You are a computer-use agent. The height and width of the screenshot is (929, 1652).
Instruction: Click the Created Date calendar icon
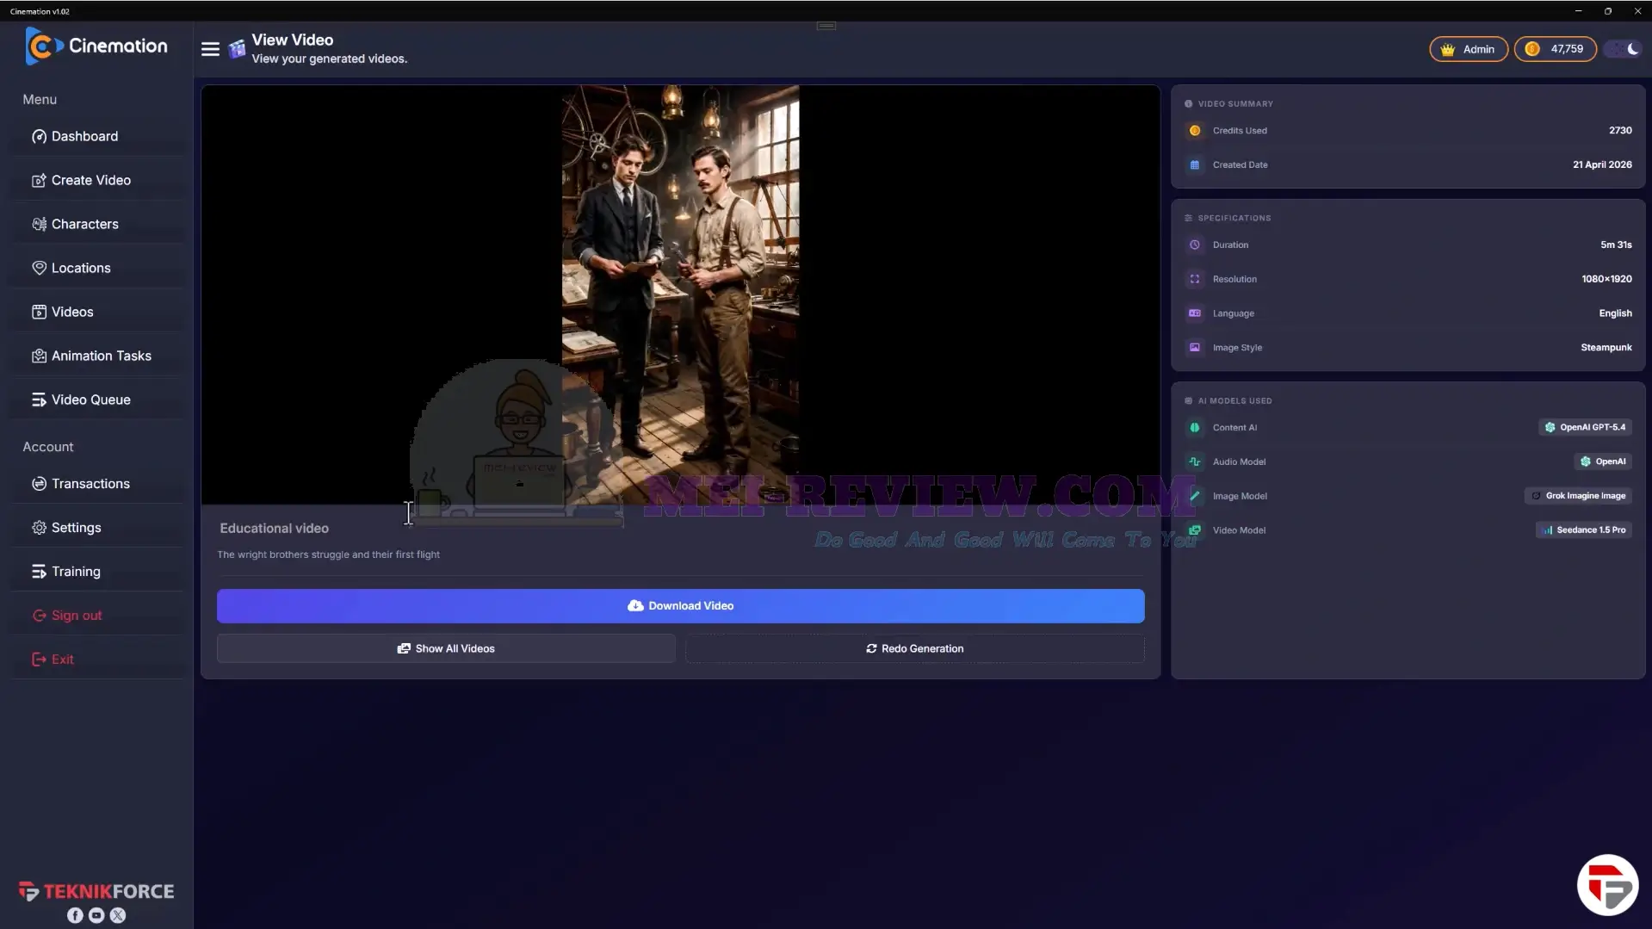(x=1195, y=164)
